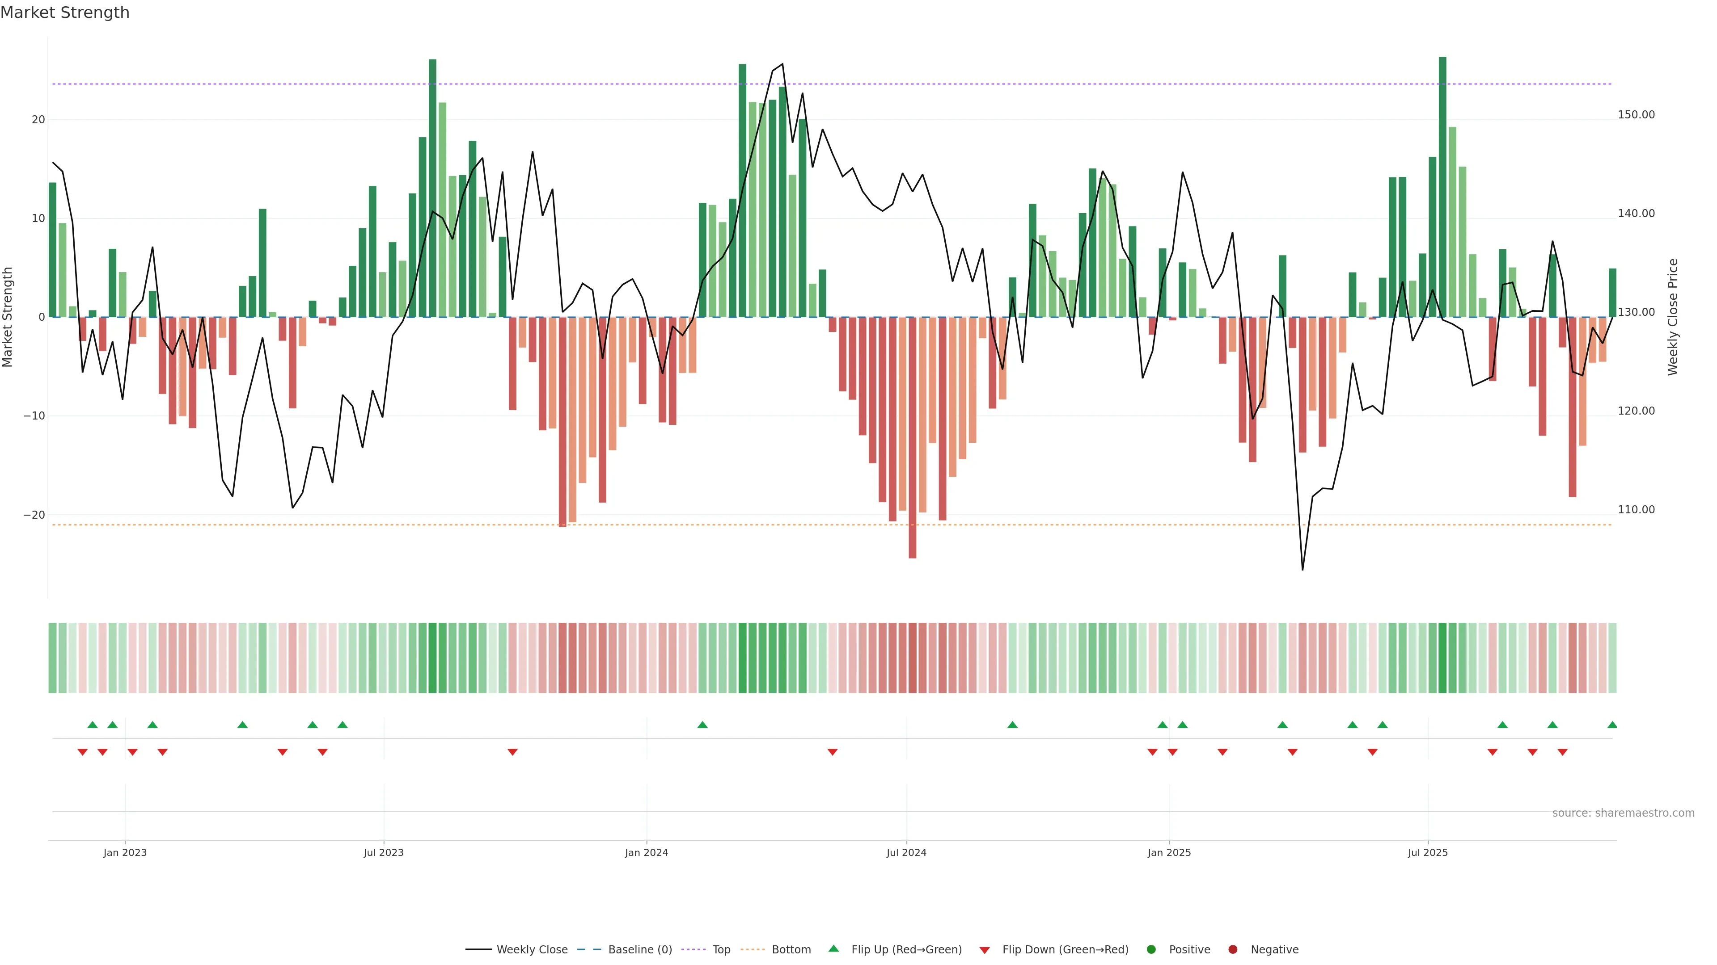This screenshot has width=1717, height=965.
Task: Click the darkest green heatmap cell near Jul 2025
Action: coord(1442,658)
